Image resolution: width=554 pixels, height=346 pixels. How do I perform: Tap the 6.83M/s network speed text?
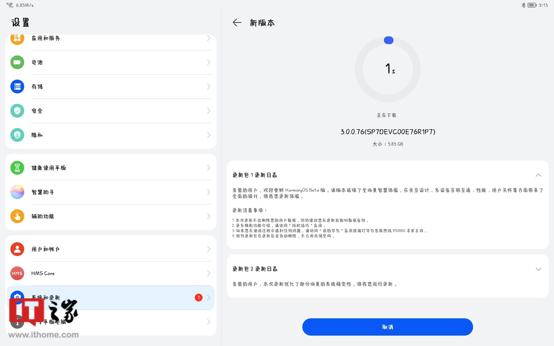point(25,5)
